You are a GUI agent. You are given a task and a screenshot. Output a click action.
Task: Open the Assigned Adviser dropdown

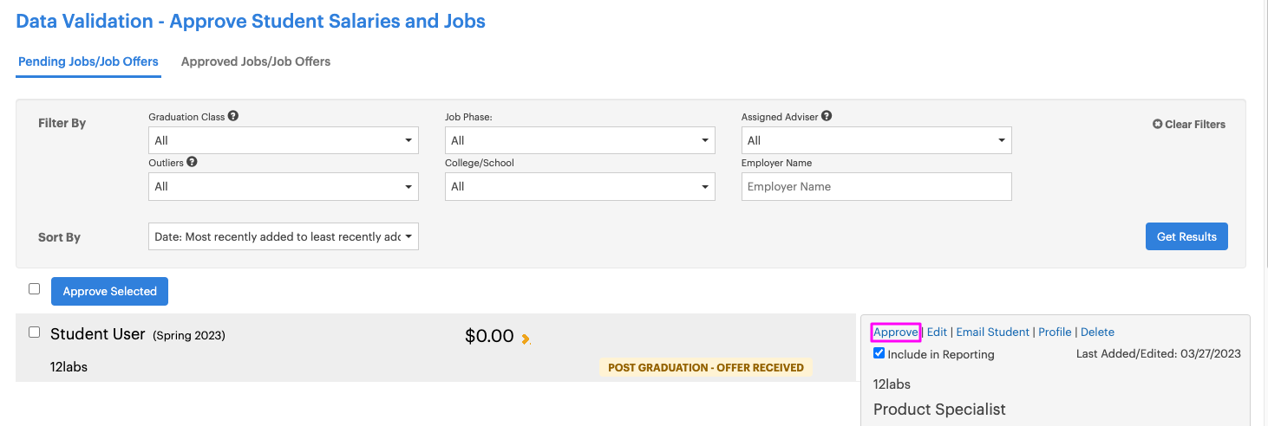click(877, 140)
